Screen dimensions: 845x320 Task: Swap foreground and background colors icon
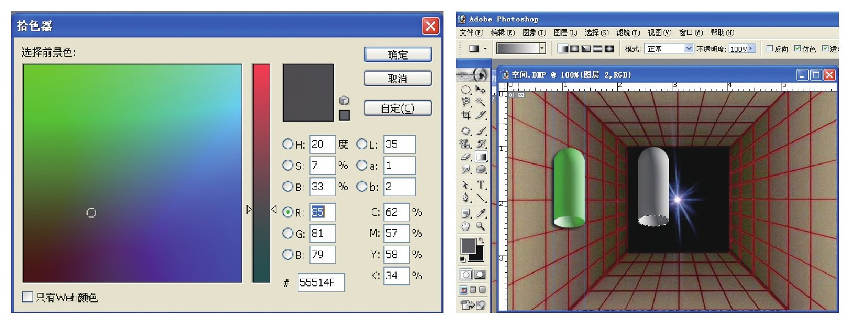[480, 241]
